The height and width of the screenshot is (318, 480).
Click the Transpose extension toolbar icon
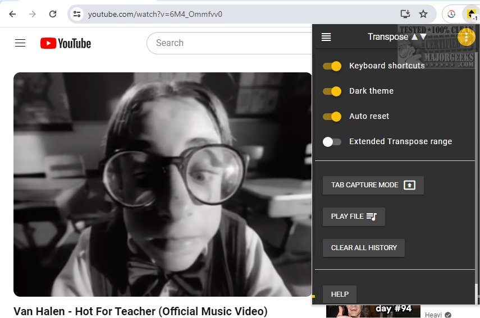[471, 14]
